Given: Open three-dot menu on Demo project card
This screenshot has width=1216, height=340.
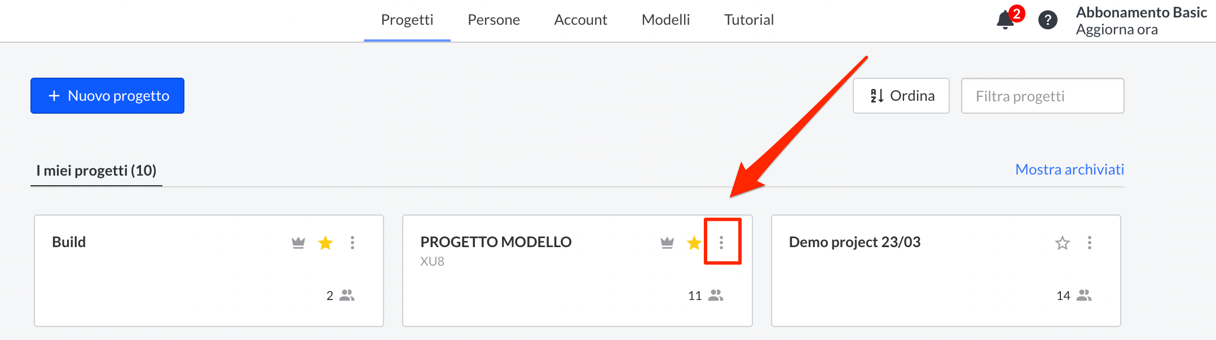Looking at the screenshot, I should (1090, 243).
